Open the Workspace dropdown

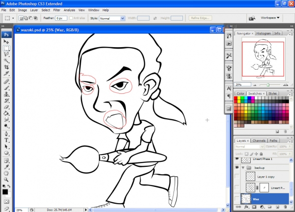tap(270, 18)
